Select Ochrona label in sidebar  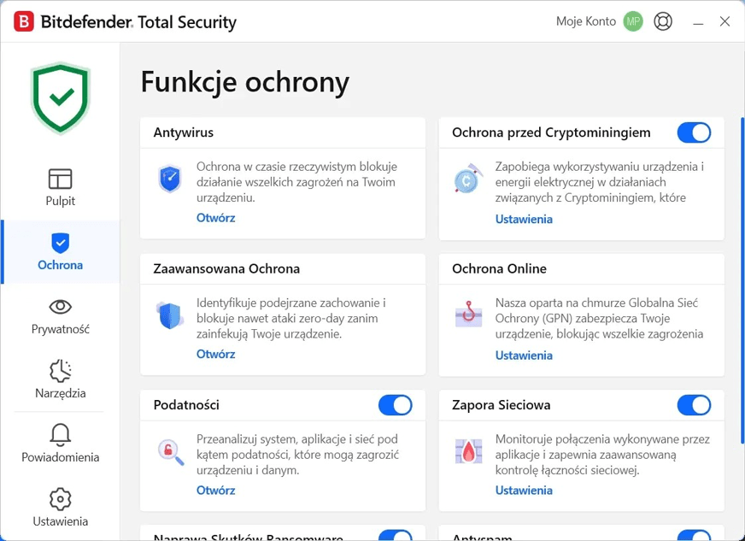click(x=61, y=265)
